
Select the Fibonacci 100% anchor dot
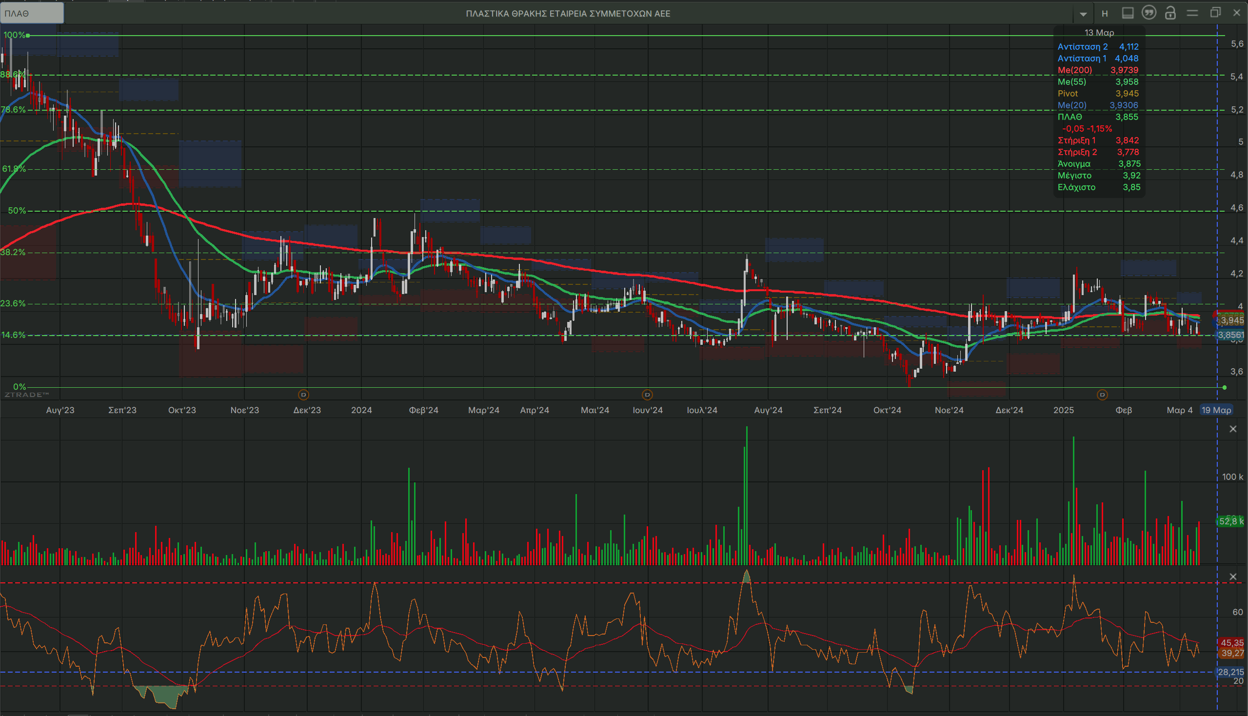(x=28, y=36)
